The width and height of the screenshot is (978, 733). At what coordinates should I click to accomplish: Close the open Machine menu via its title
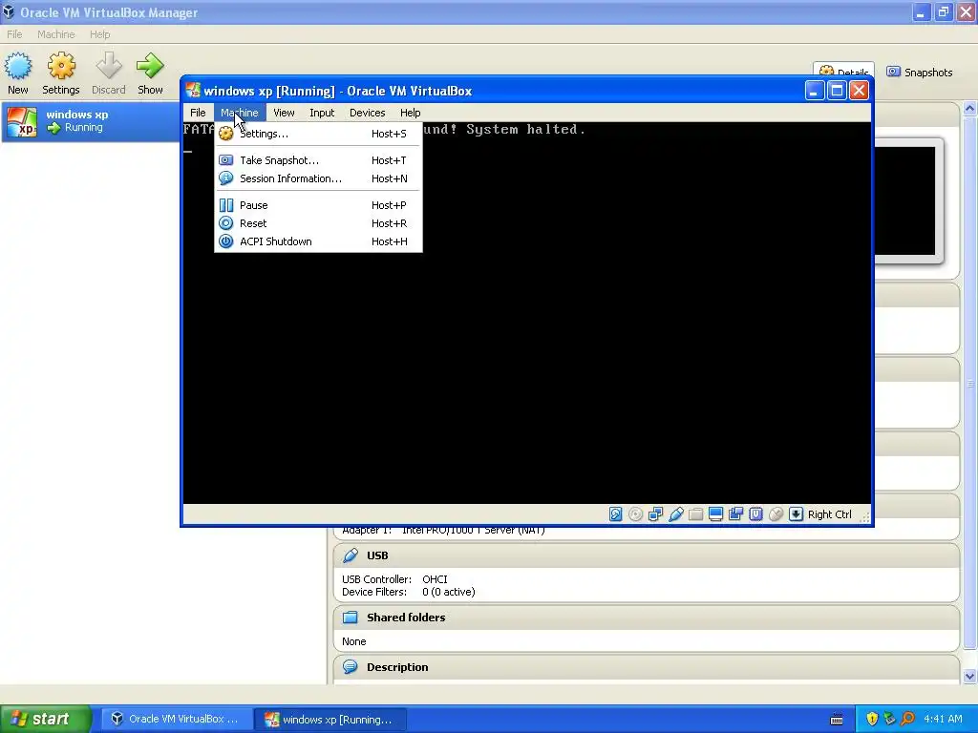click(240, 113)
